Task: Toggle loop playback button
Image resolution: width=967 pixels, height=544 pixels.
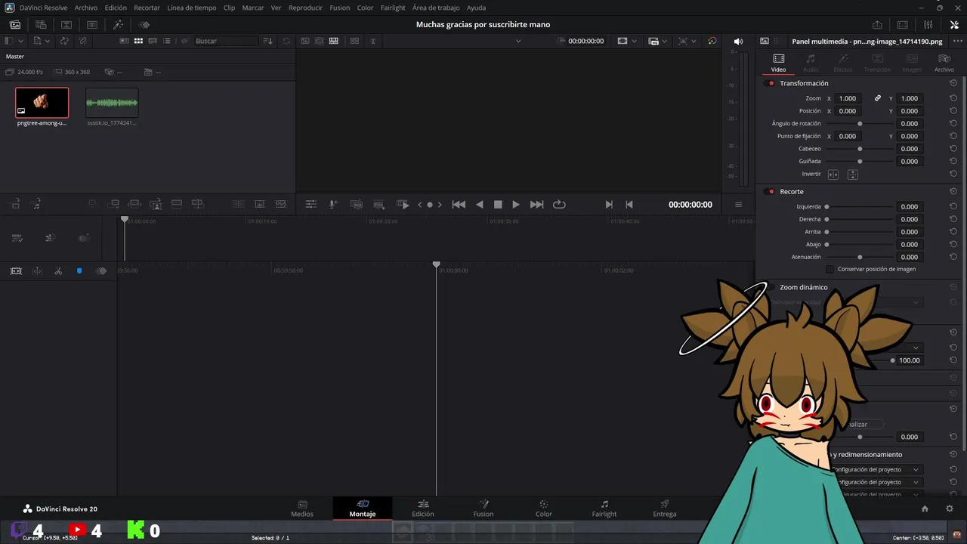Action: (559, 204)
